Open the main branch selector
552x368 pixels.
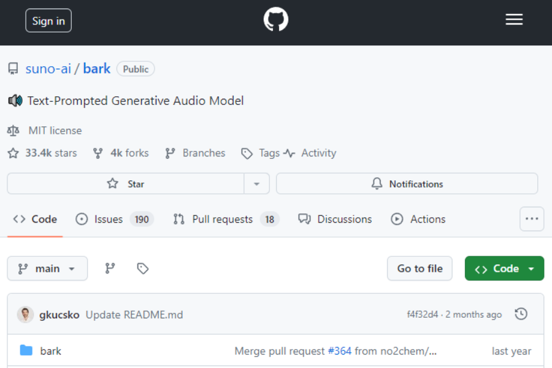tap(47, 268)
